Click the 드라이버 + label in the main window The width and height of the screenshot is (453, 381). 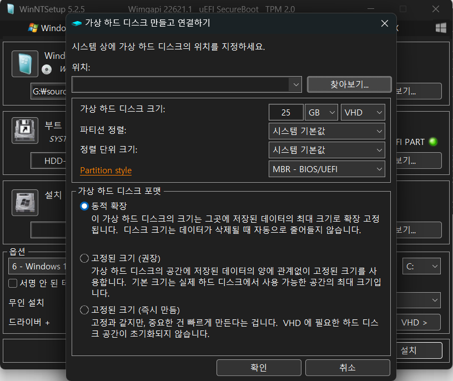29,322
